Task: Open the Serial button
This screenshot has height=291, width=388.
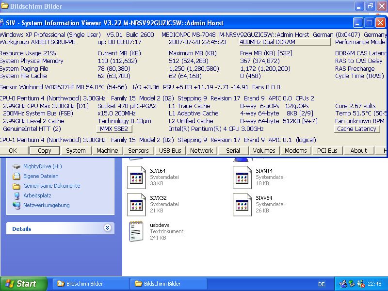Action: (233, 151)
